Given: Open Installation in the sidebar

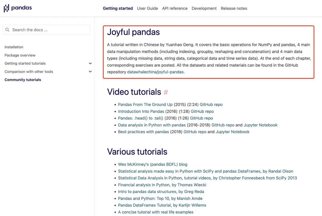Looking at the screenshot, I should click(14, 47).
